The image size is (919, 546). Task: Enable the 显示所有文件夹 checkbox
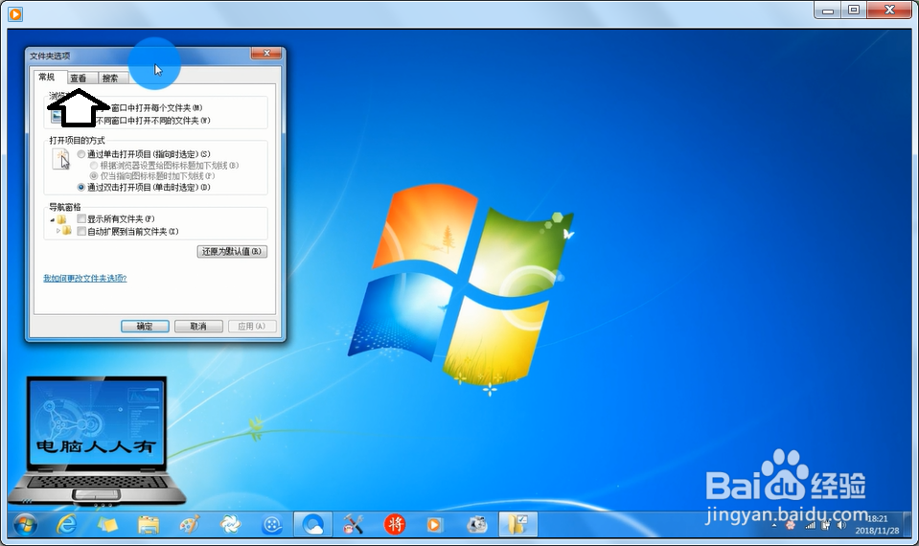pyautogui.click(x=81, y=219)
